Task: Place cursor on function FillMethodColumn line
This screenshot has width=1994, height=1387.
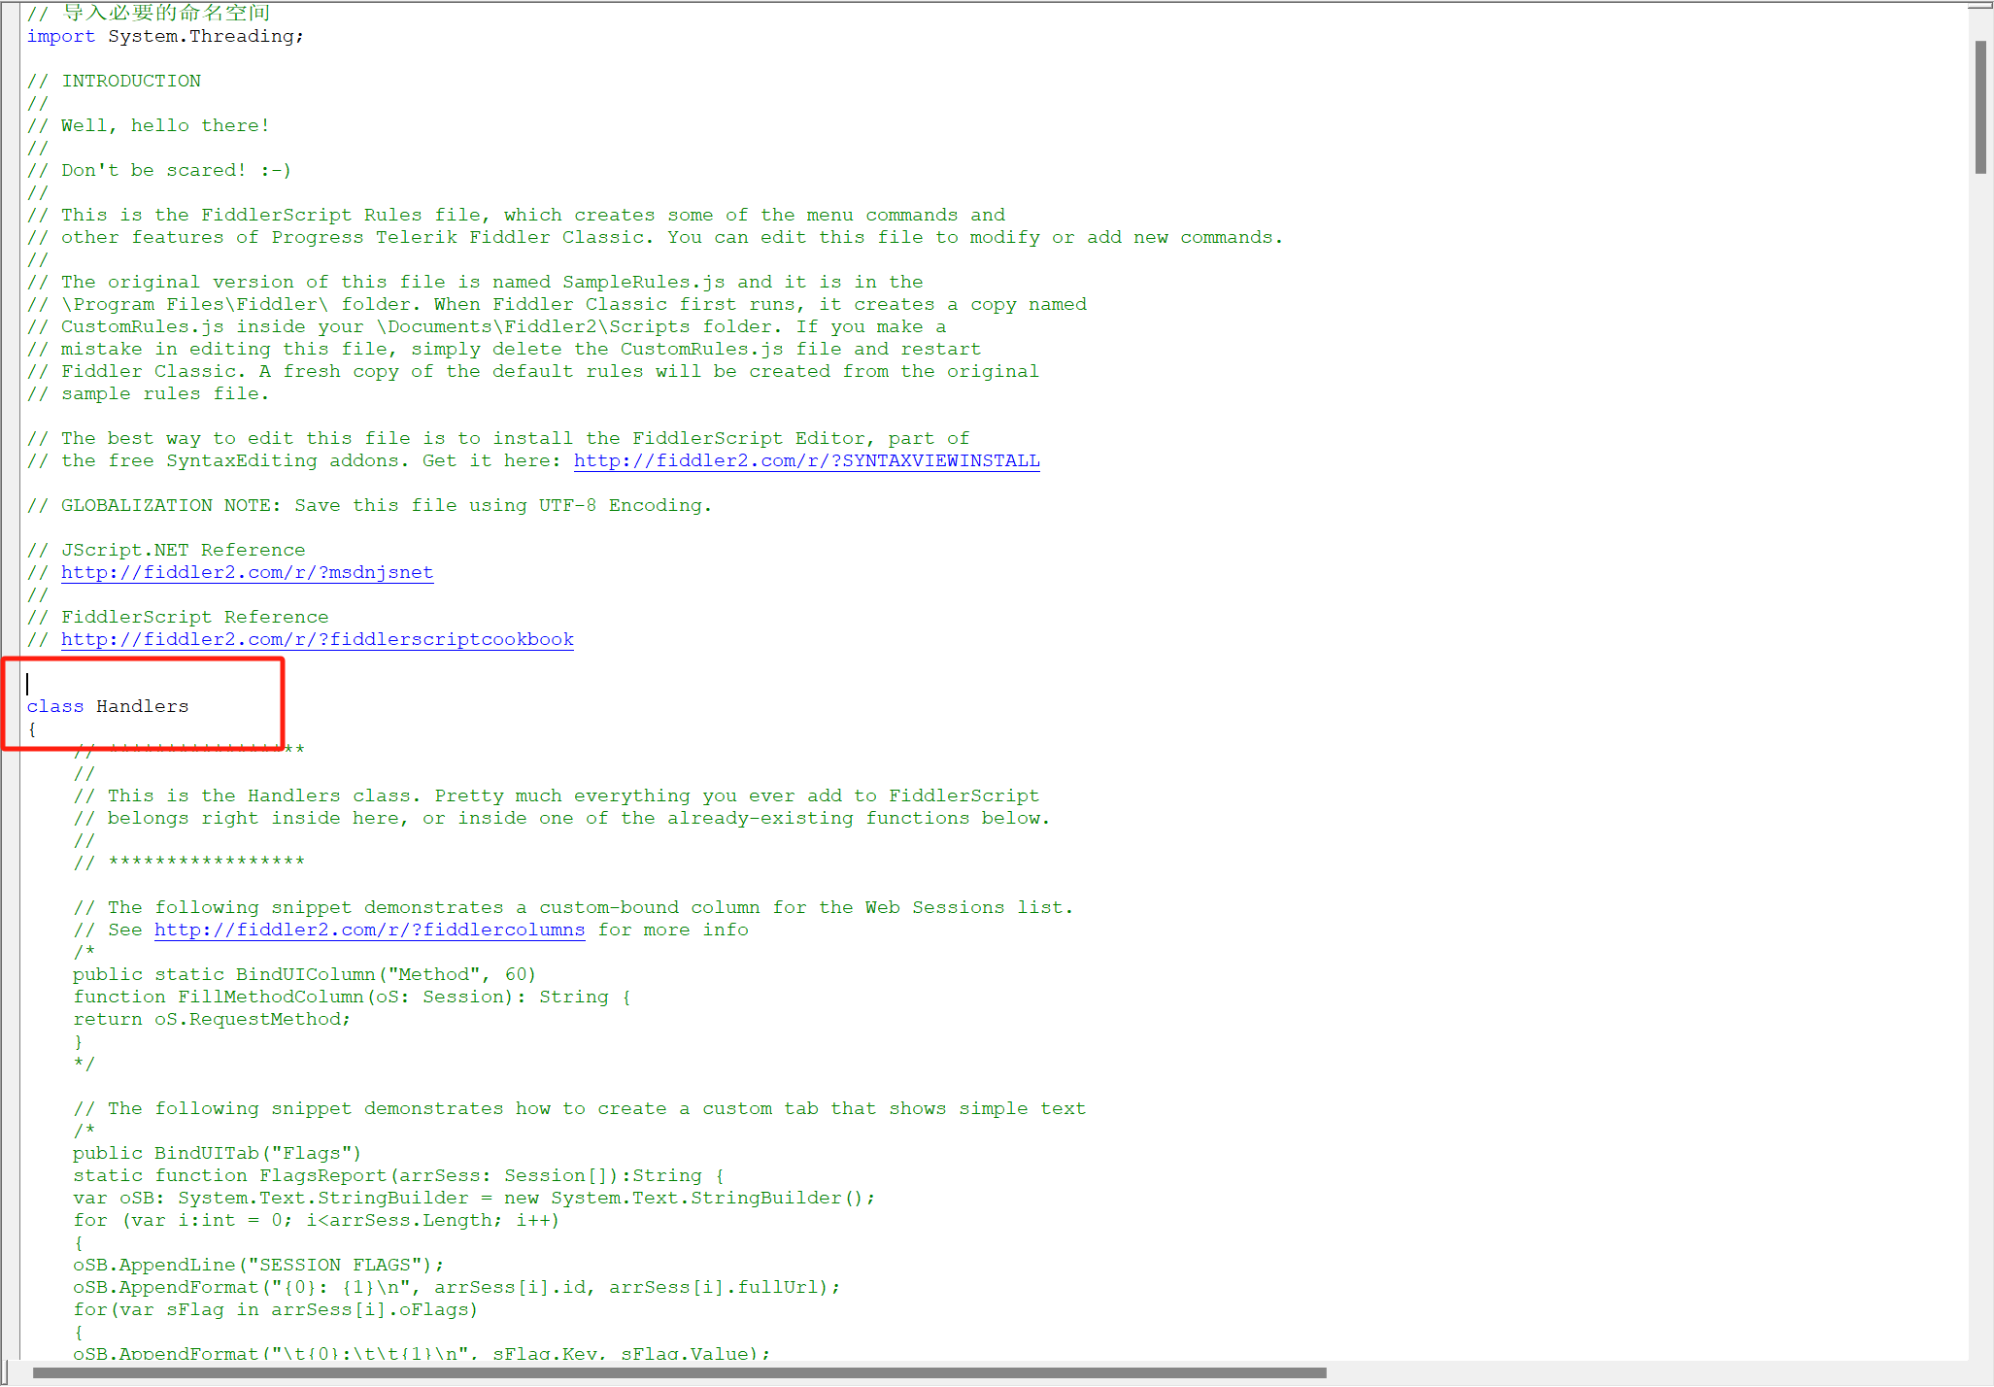Action: (x=350, y=996)
